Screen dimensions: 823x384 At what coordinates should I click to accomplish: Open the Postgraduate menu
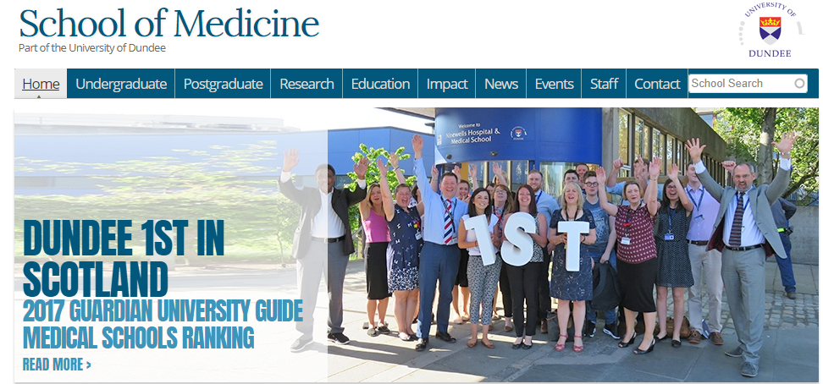(x=223, y=84)
